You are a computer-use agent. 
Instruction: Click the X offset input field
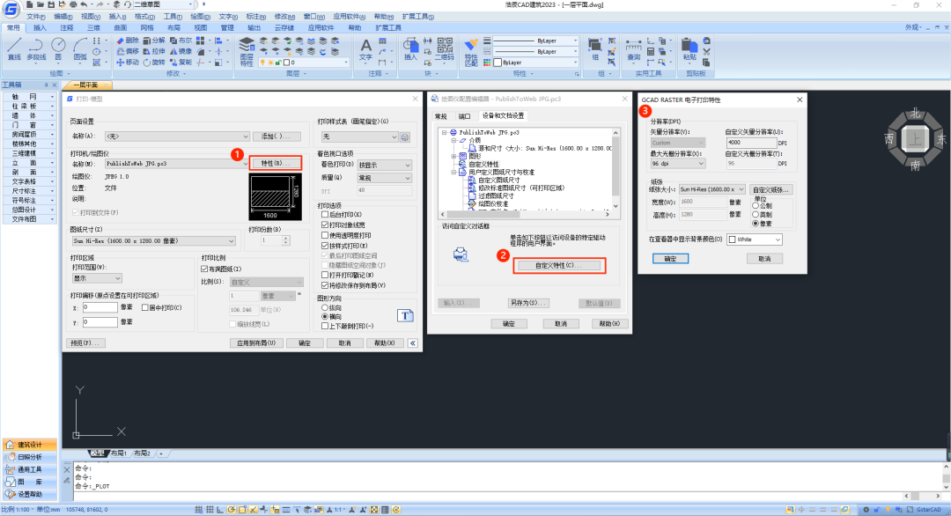point(100,307)
